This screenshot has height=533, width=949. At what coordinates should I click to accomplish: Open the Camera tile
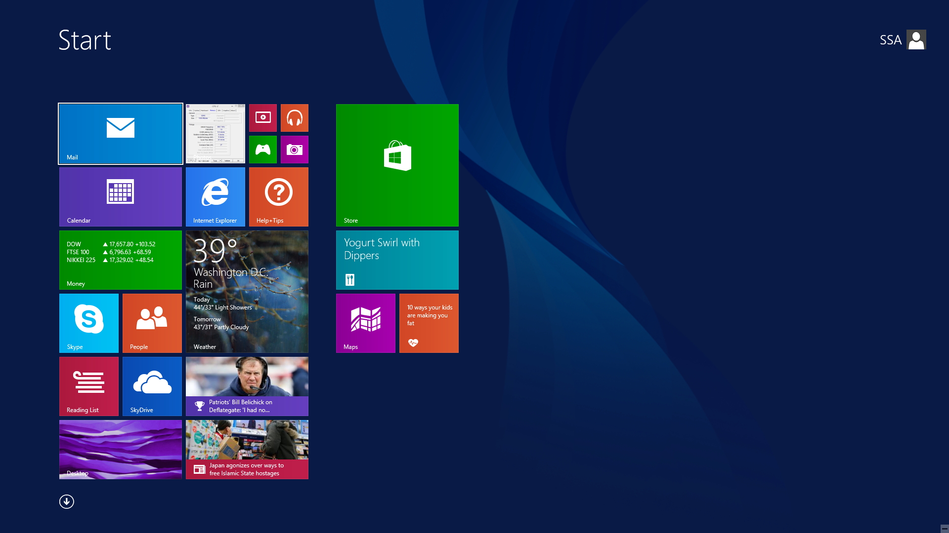pyautogui.click(x=295, y=150)
